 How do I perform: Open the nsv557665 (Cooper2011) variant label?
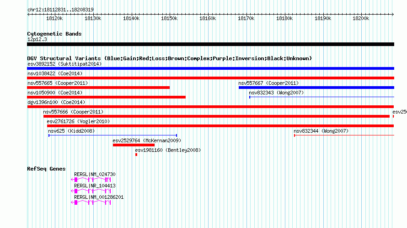(58, 83)
